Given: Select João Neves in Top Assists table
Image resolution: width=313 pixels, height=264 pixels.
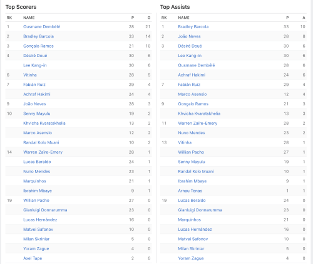Looking at the screenshot, I should click(189, 36).
